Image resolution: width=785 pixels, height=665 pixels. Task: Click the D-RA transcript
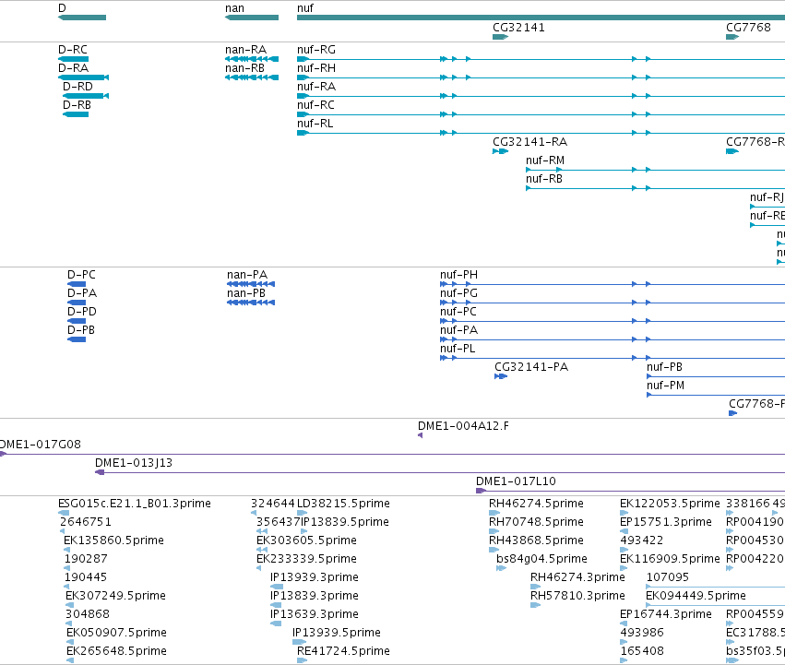click(x=83, y=77)
